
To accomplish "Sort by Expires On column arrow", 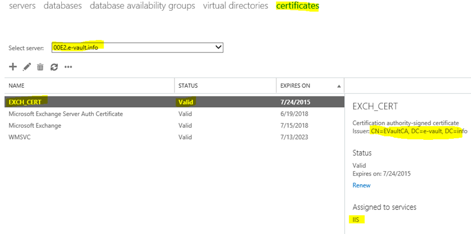I will coord(339,86).
